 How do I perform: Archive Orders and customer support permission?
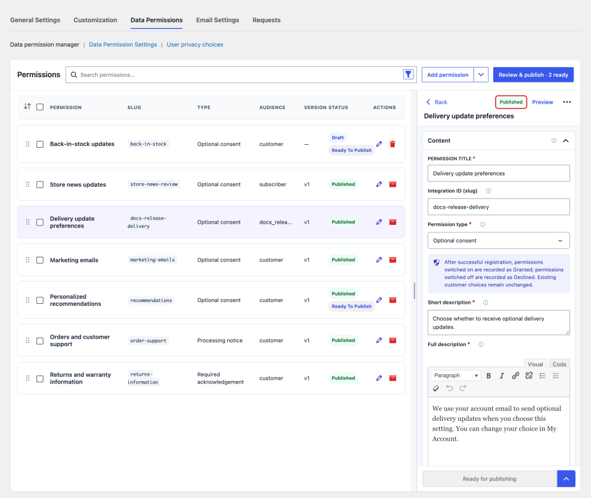393,340
